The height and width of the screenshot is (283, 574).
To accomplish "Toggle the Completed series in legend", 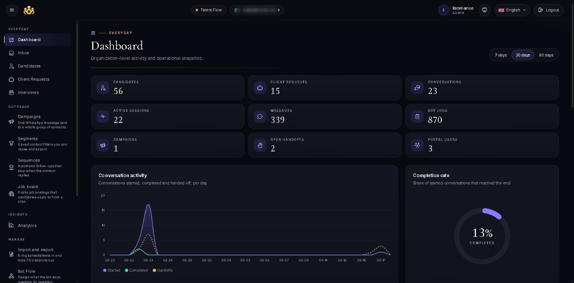I will tap(136, 270).
